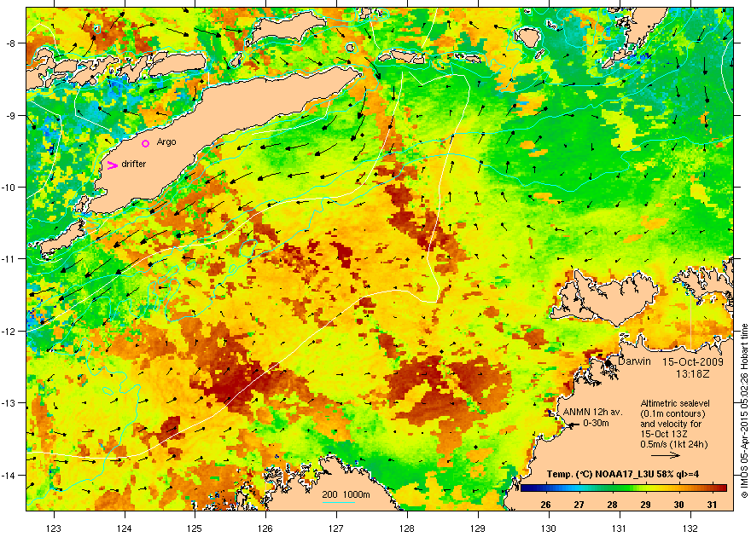Click the colorbar value label 29
This screenshot has width=751, height=537.
pyautogui.click(x=646, y=505)
